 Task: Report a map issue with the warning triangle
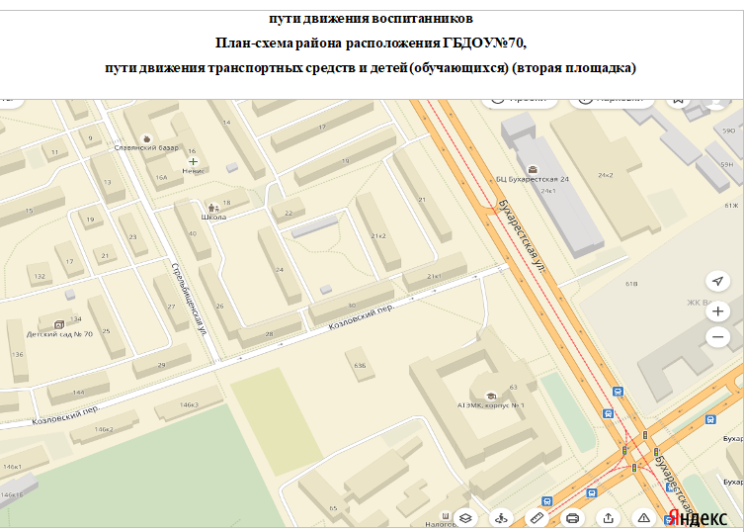643,518
